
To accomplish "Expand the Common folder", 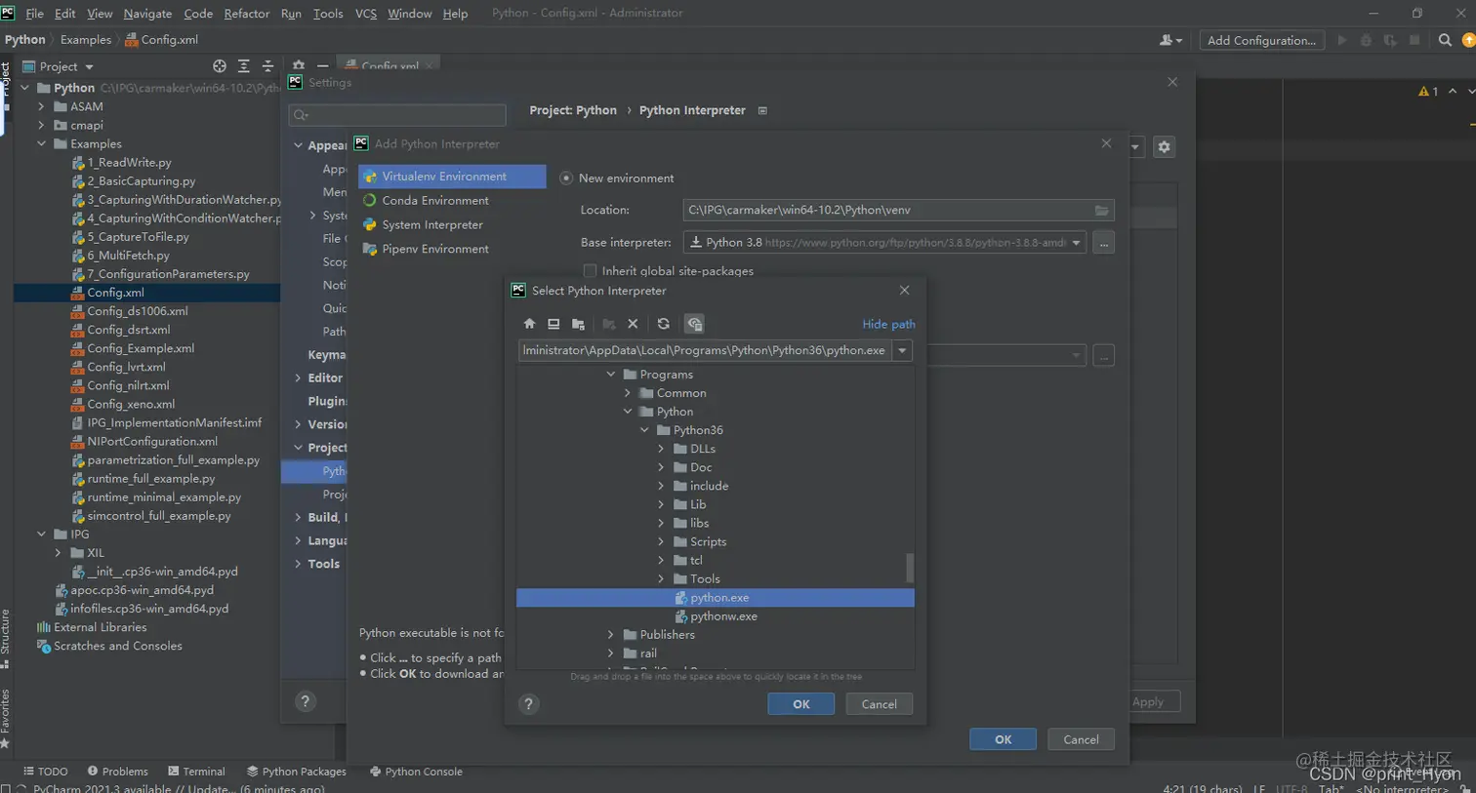I will click(628, 393).
